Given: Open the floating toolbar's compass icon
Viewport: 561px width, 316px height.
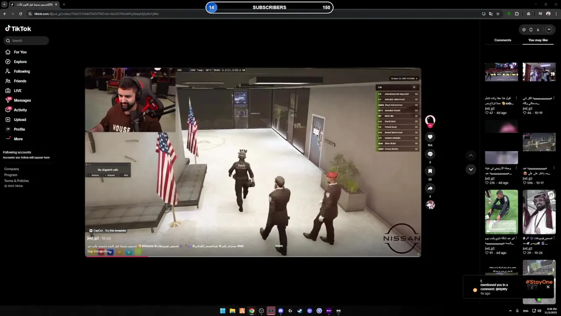Looking at the screenshot, I should 524,30.
